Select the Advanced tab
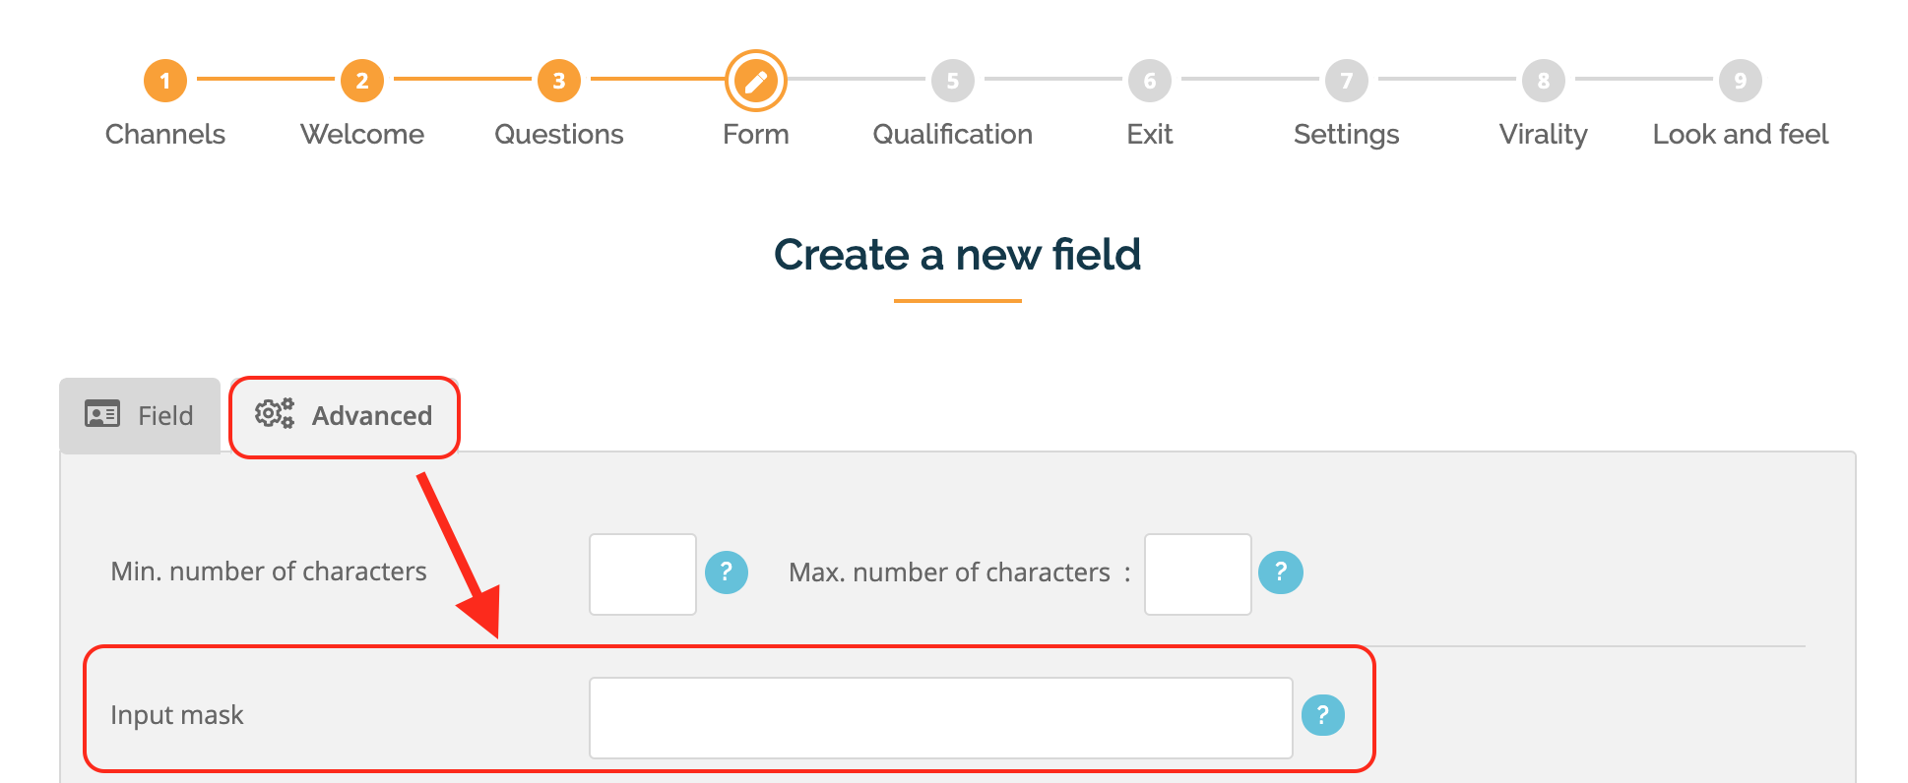1908x783 pixels. pyautogui.click(x=345, y=416)
